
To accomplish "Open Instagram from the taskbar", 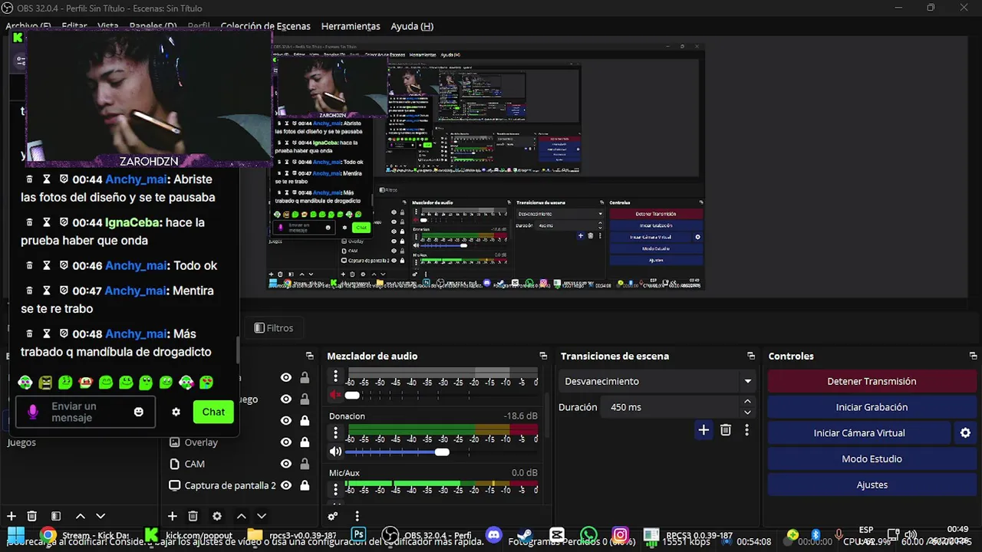I will [621, 535].
